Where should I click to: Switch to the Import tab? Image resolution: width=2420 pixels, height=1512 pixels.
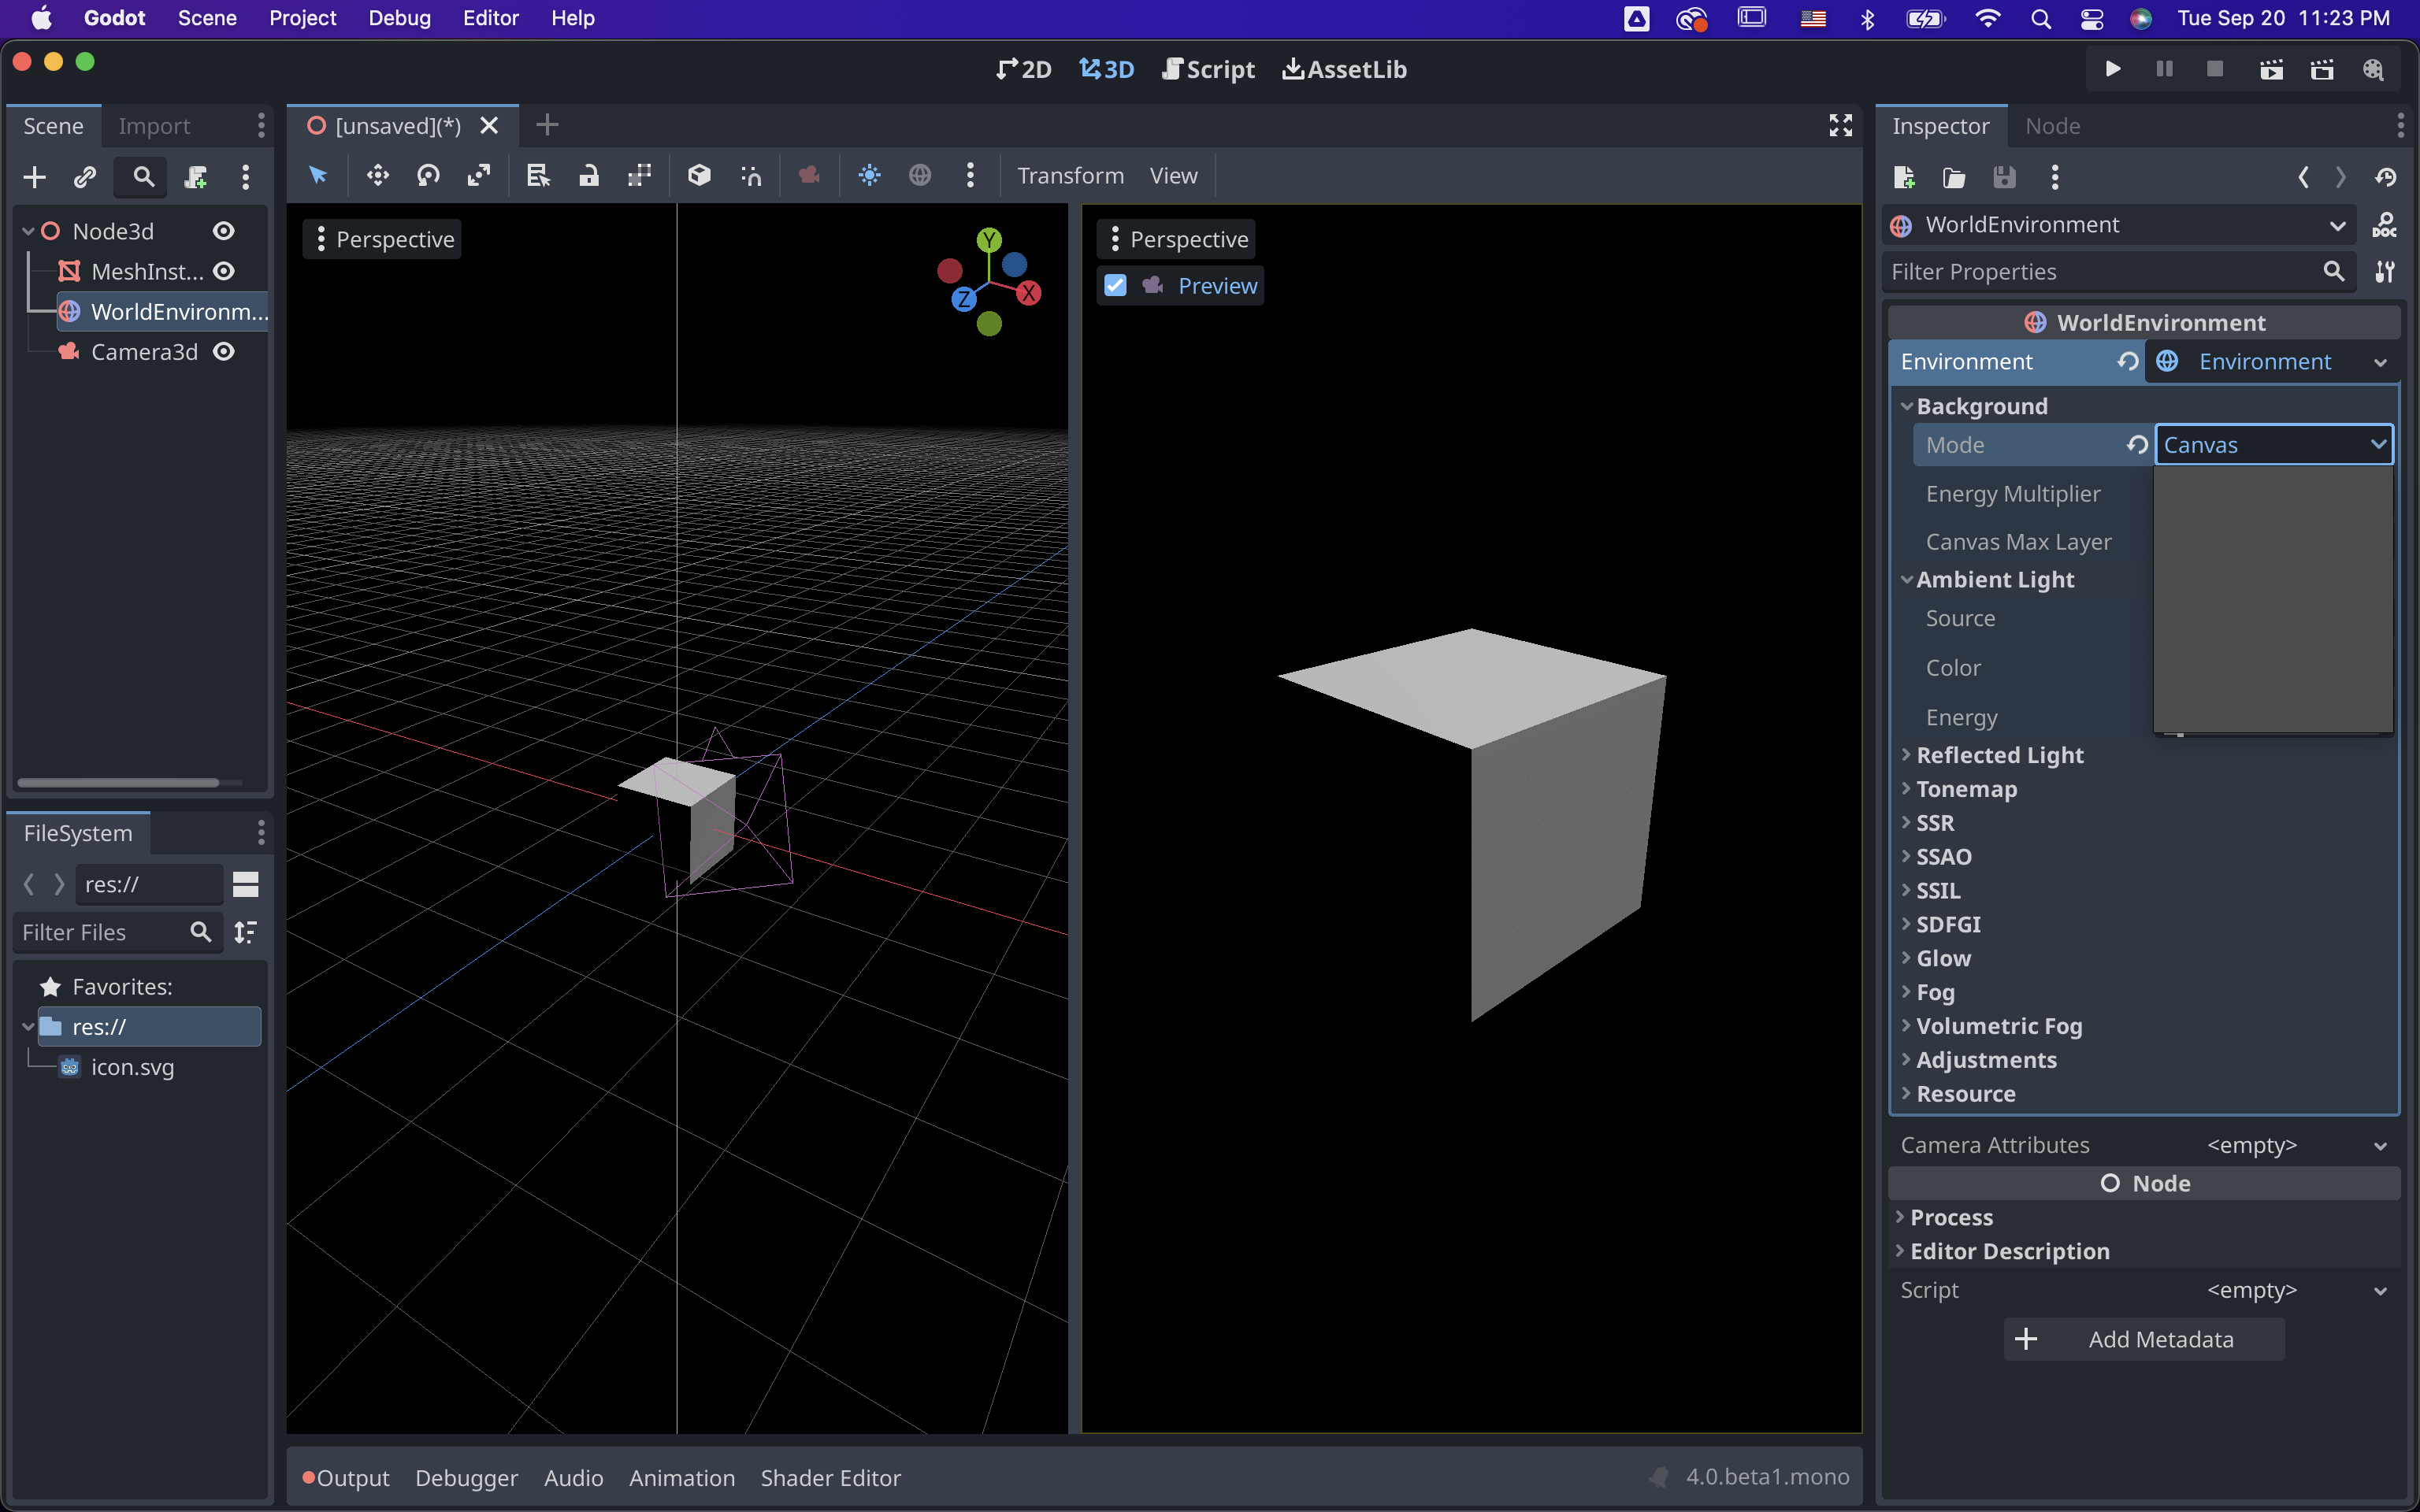(x=153, y=125)
